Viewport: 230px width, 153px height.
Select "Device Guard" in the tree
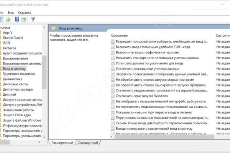point(13,37)
